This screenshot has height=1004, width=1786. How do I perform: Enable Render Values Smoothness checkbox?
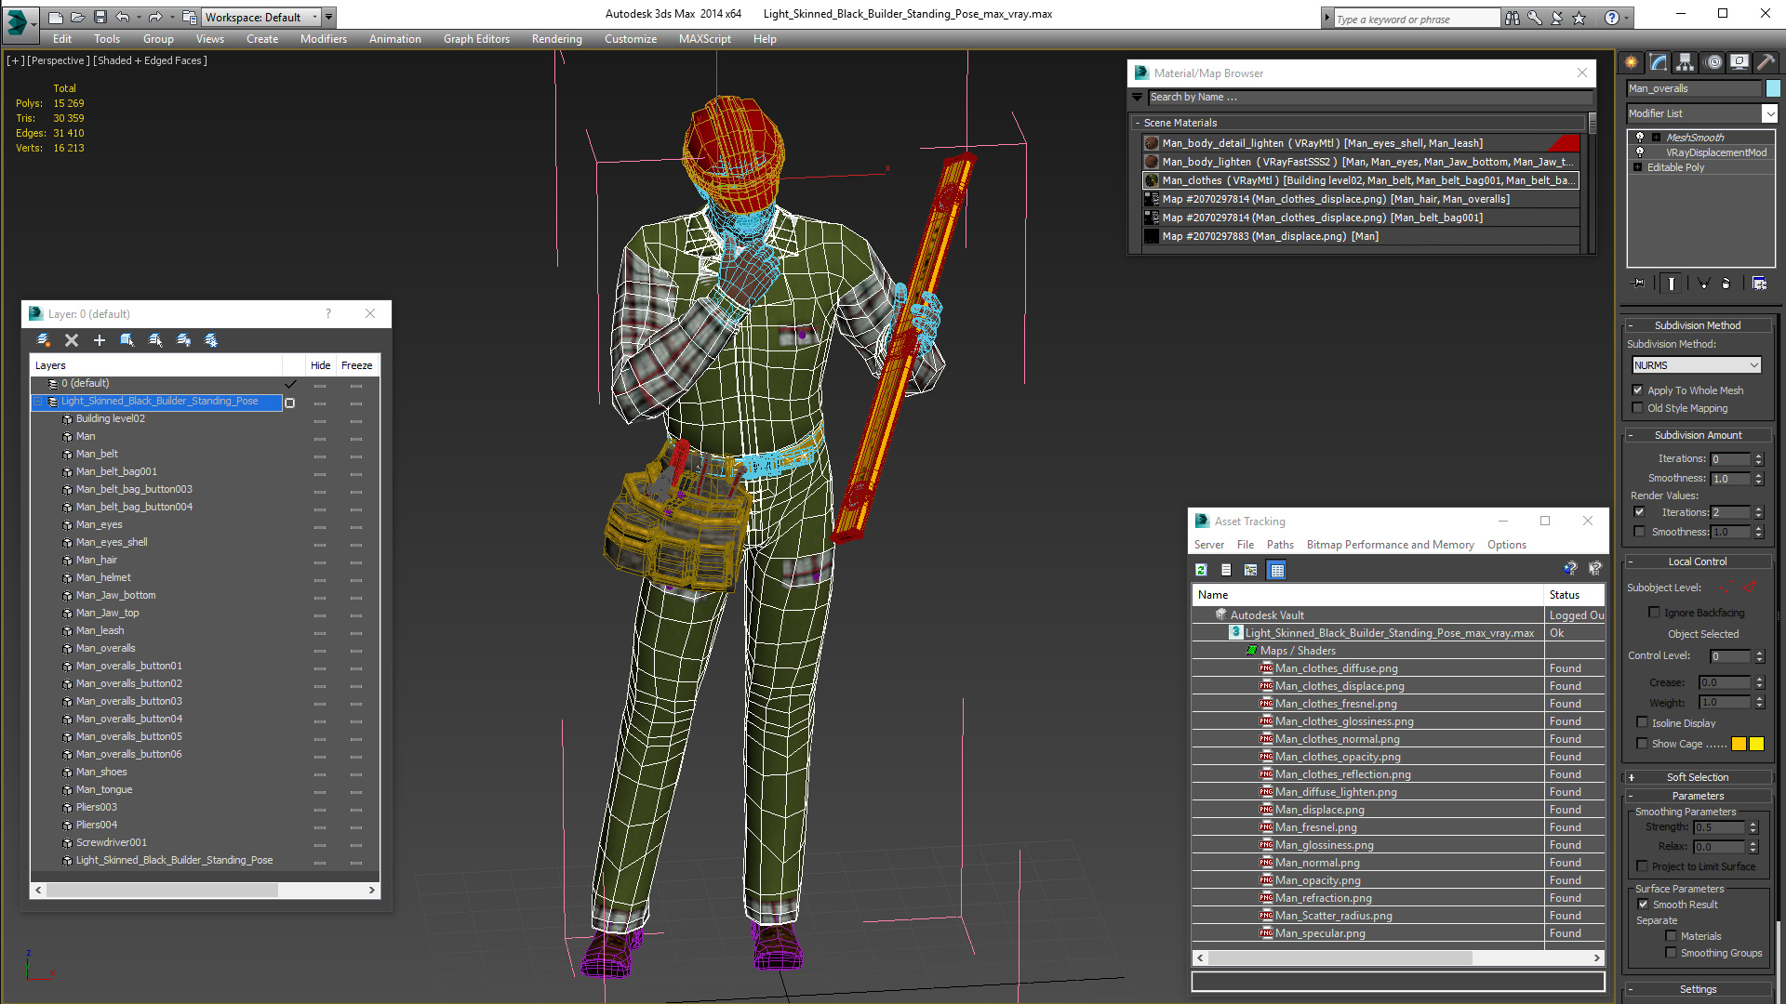tap(1639, 532)
